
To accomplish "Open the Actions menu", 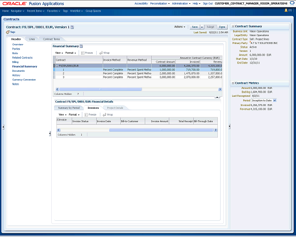I will (179, 27).
